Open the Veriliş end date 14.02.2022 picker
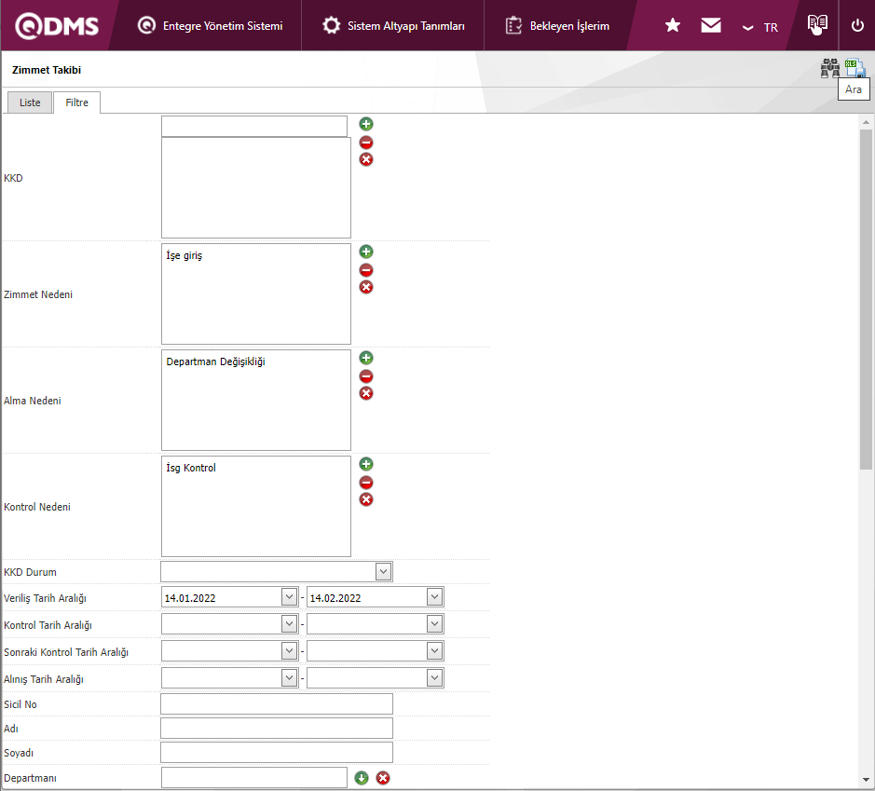 434,597
